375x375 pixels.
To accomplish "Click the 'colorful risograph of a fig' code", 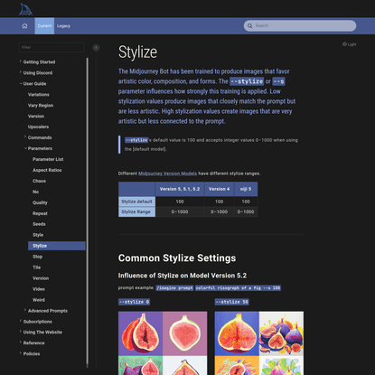I will click(x=238, y=288).
